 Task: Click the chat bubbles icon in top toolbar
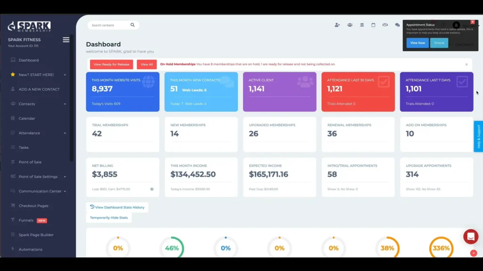[397, 25]
